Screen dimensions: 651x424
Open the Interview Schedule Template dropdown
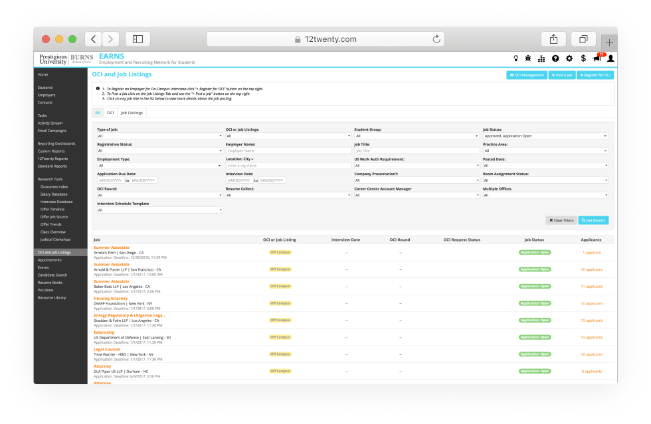tap(160, 210)
